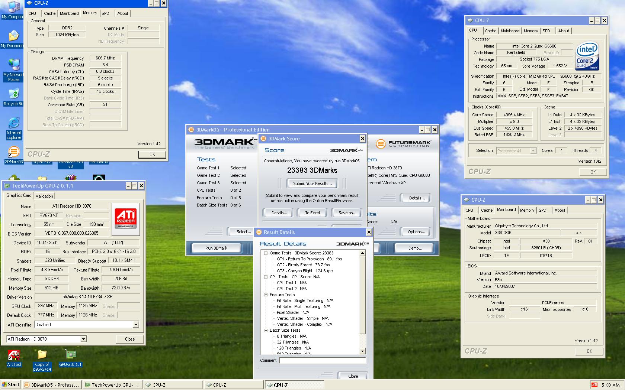This screenshot has width=625, height=390.
Task: Launch ATITool desktop shortcut
Action: [14, 358]
